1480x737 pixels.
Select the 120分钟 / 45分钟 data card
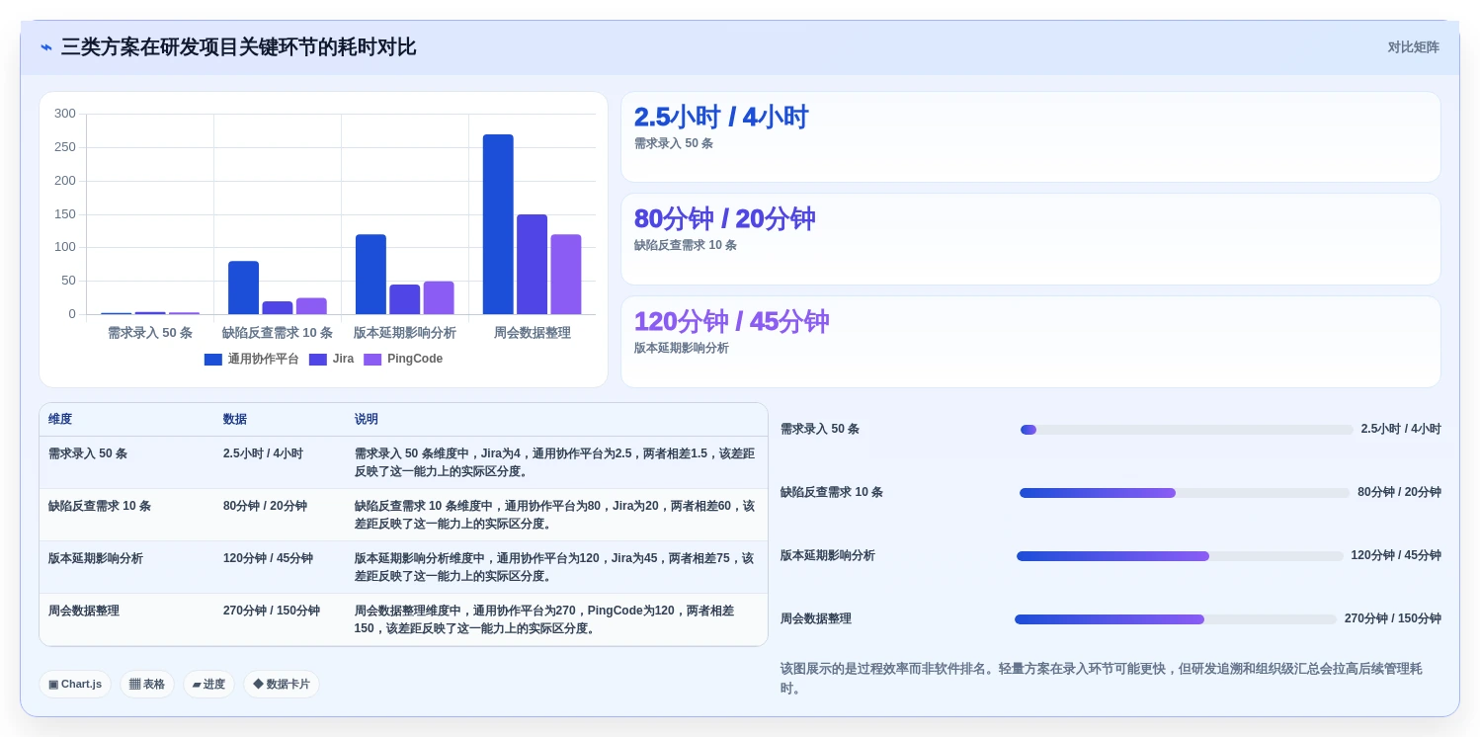click(x=1030, y=342)
